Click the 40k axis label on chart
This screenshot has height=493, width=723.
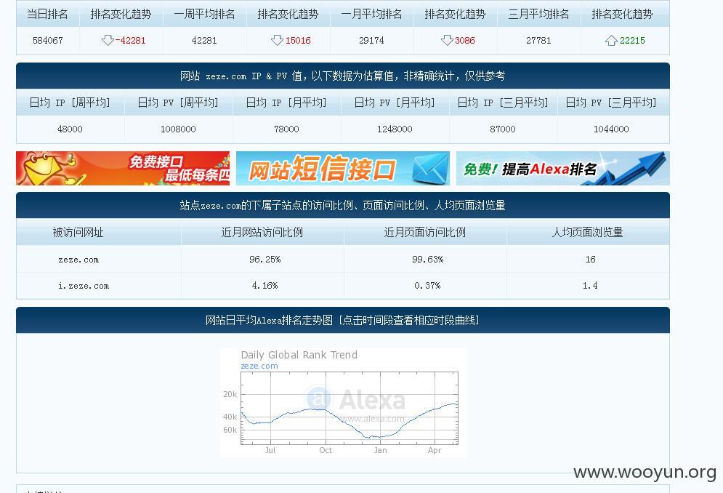[230, 417]
